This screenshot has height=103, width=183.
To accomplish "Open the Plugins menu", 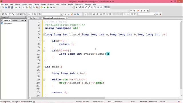I will pyautogui.click(x=71, y=4).
